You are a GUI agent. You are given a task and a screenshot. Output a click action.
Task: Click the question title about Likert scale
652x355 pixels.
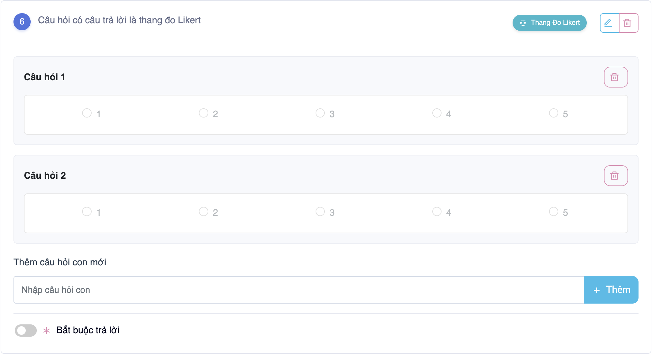click(119, 20)
